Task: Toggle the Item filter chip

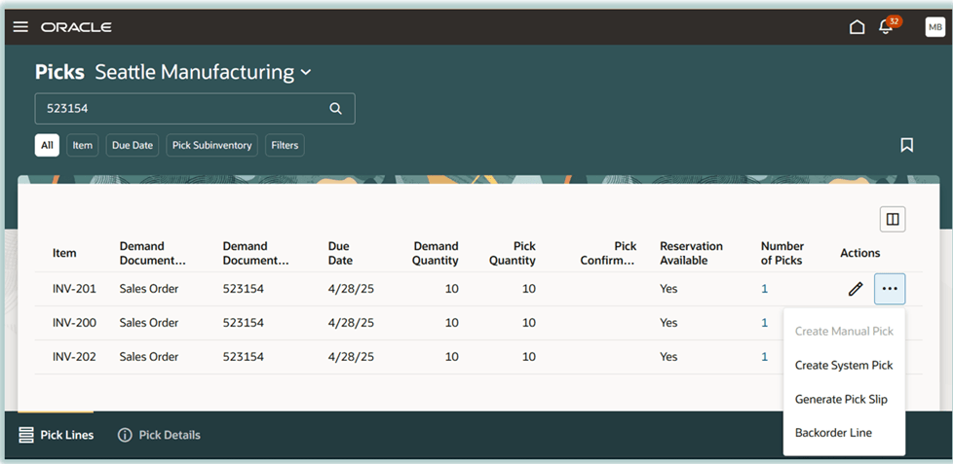Action: 83,145
